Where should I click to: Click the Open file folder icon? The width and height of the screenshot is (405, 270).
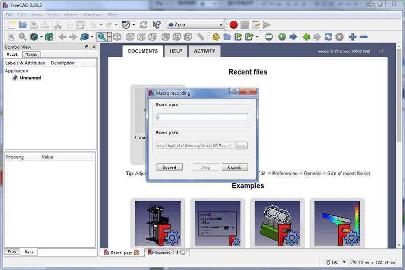point(23,24)
